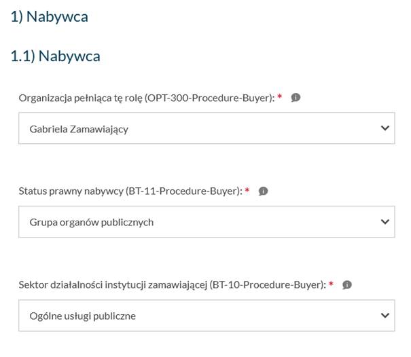Click red asterisk after OPT-300-Procedure-Buyer label
The image size is (411, 357).
coord(281,97)
